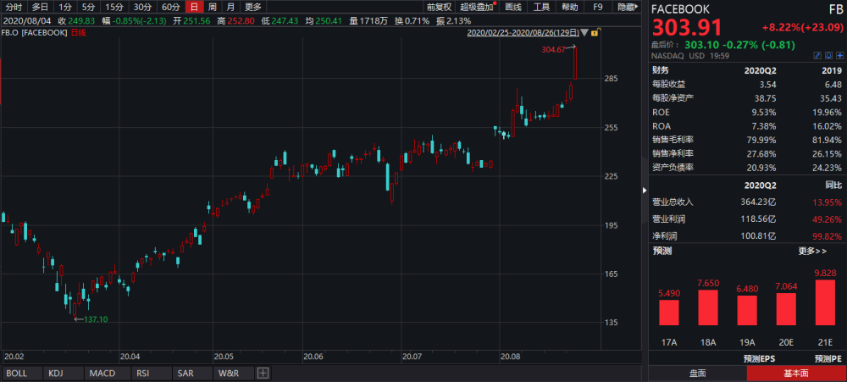Viewport: 847px width, 382px height.
Task: Select the 月 monthly period tab
Action: point(230,7)
